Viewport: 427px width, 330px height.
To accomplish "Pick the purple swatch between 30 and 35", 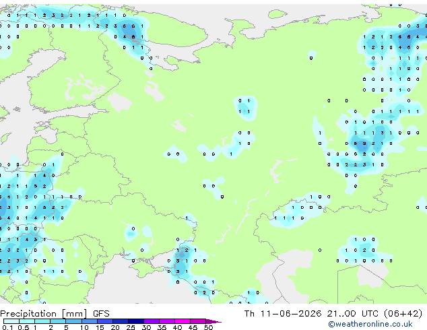I will (152, 321).
